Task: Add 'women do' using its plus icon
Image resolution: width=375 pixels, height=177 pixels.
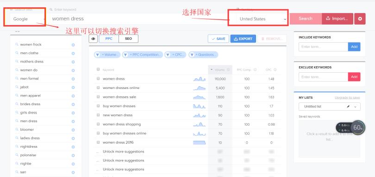Action: click(x=73, y=70)
